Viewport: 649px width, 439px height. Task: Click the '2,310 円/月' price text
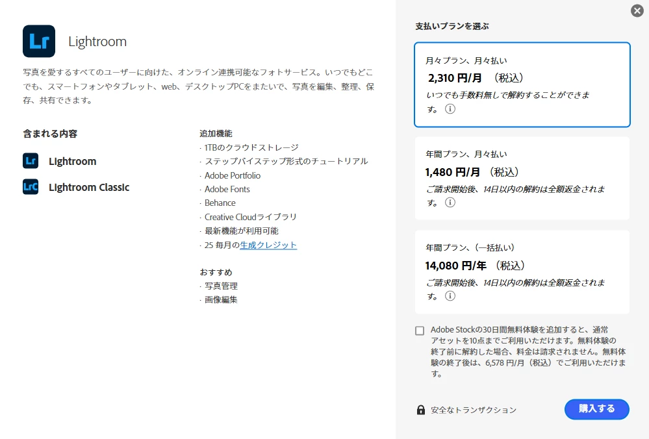[455, 78]
